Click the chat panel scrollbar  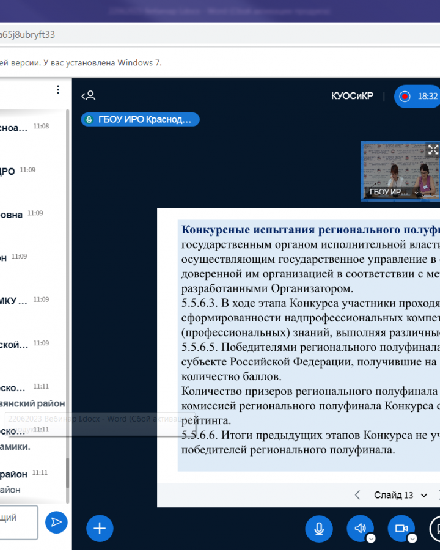(x=68, y=477)
